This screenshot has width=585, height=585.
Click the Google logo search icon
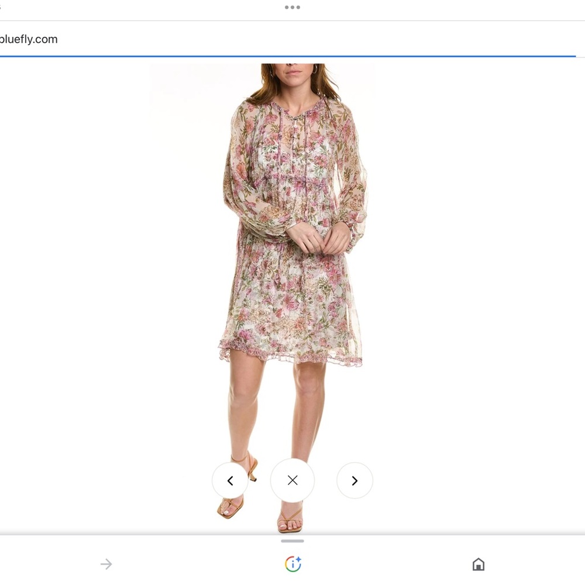[x=292, y=563]
